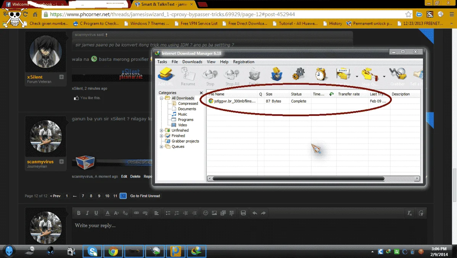
Task: Open the font family option in editor
Action: [126, 213]
